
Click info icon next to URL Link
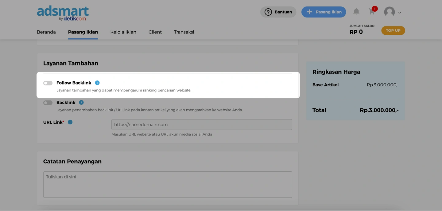[70, 122]
